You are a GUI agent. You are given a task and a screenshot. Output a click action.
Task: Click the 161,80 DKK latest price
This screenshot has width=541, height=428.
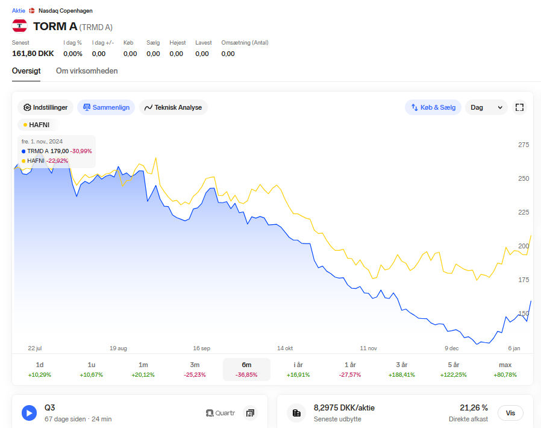pyautogui.click(x=33, y=54)
